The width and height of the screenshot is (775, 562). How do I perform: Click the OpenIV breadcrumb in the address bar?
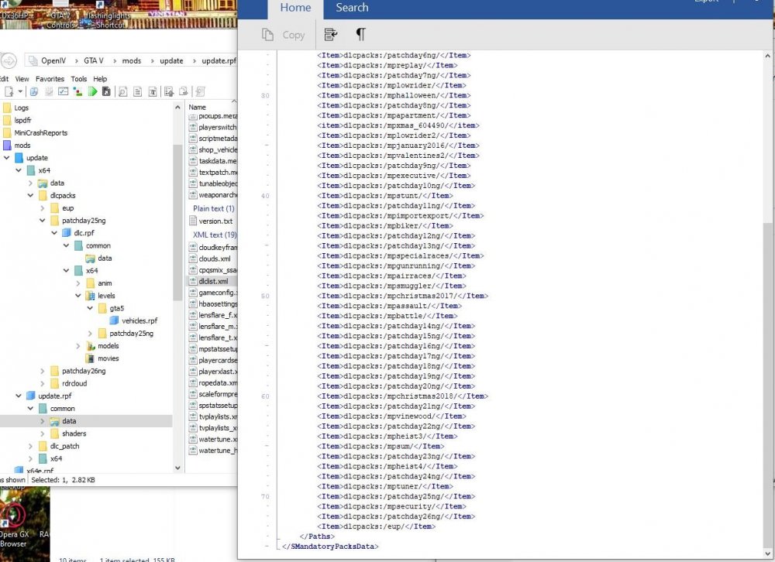53,60
